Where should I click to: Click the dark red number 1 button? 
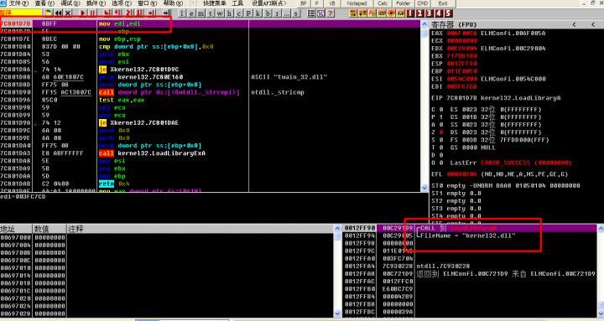coord(410,13)
